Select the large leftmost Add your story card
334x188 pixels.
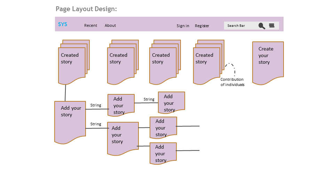(x=70, y=120)
